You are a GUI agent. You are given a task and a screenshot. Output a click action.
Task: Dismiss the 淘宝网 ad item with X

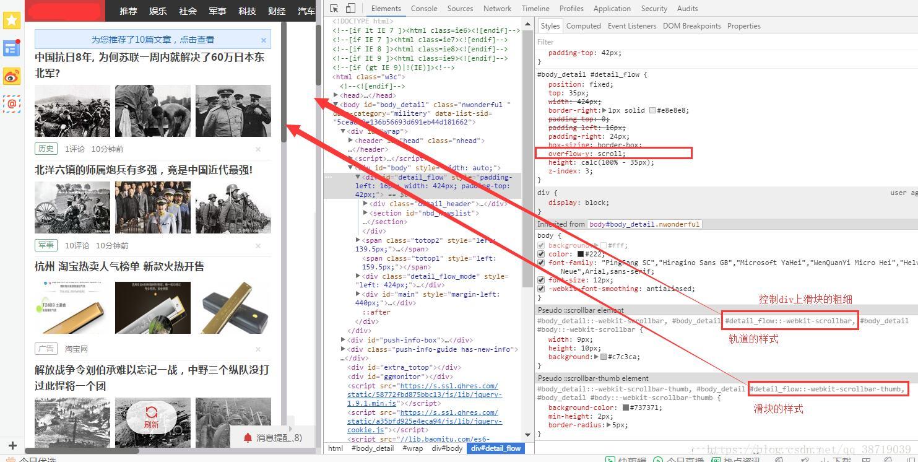(258, 349)
